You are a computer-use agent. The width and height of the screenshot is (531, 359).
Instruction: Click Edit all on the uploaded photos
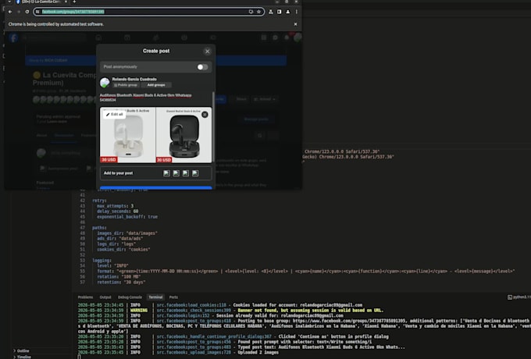(115, 115)
